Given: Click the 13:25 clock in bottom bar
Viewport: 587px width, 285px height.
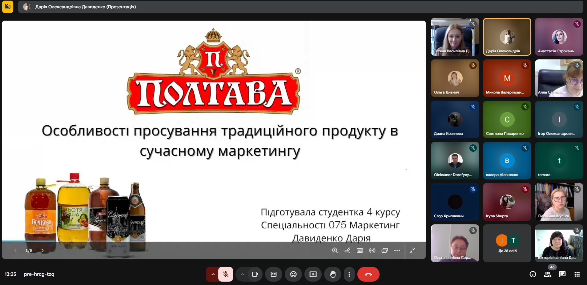Looking at the screenshot, I should click(10, 274).
